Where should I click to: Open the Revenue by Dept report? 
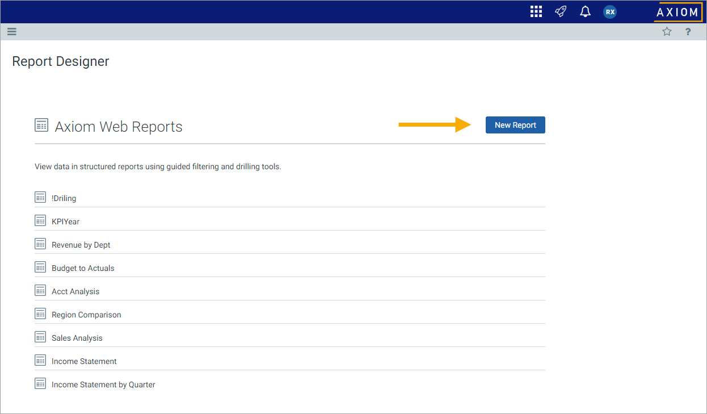click(81, 245)
